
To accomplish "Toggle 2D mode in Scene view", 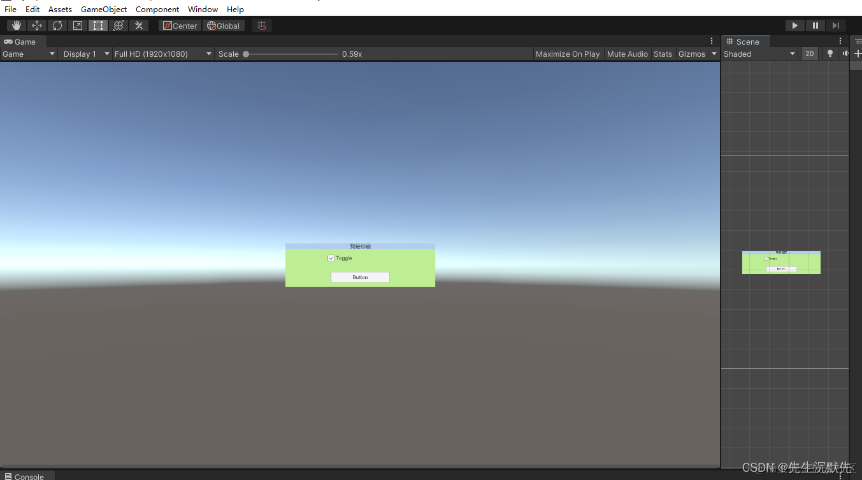I will click(810, 54).
